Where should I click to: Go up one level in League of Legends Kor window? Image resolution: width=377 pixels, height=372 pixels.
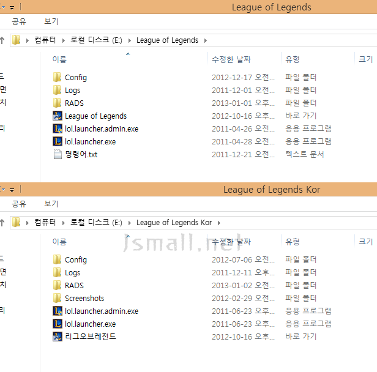2,223
